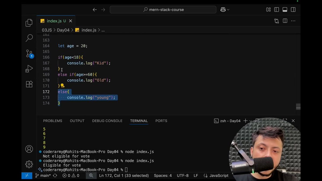Image resolution: width=322 pixels, height=181 pixels.
Task: Select the zsh - Day04 terminal
Action: click(227, 121)
